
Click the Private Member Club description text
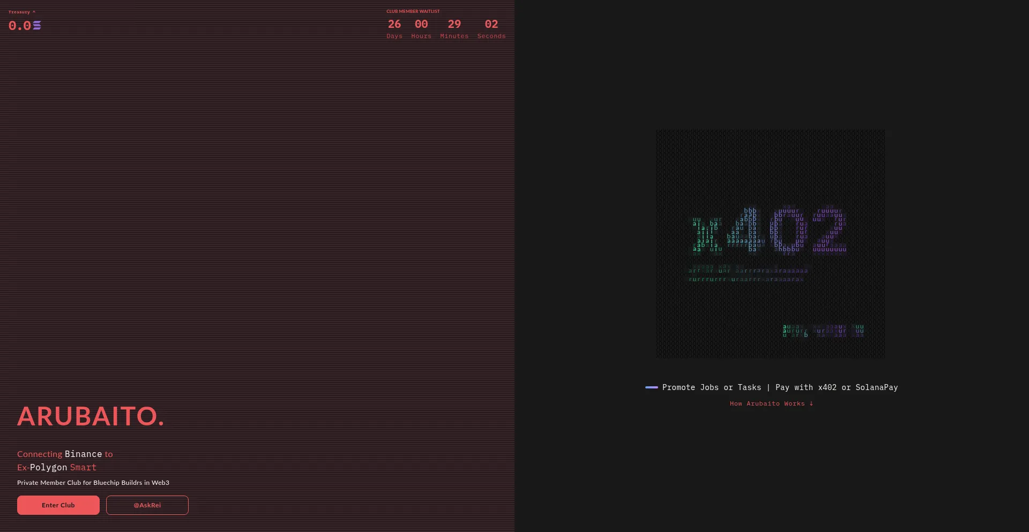(93, 483)
